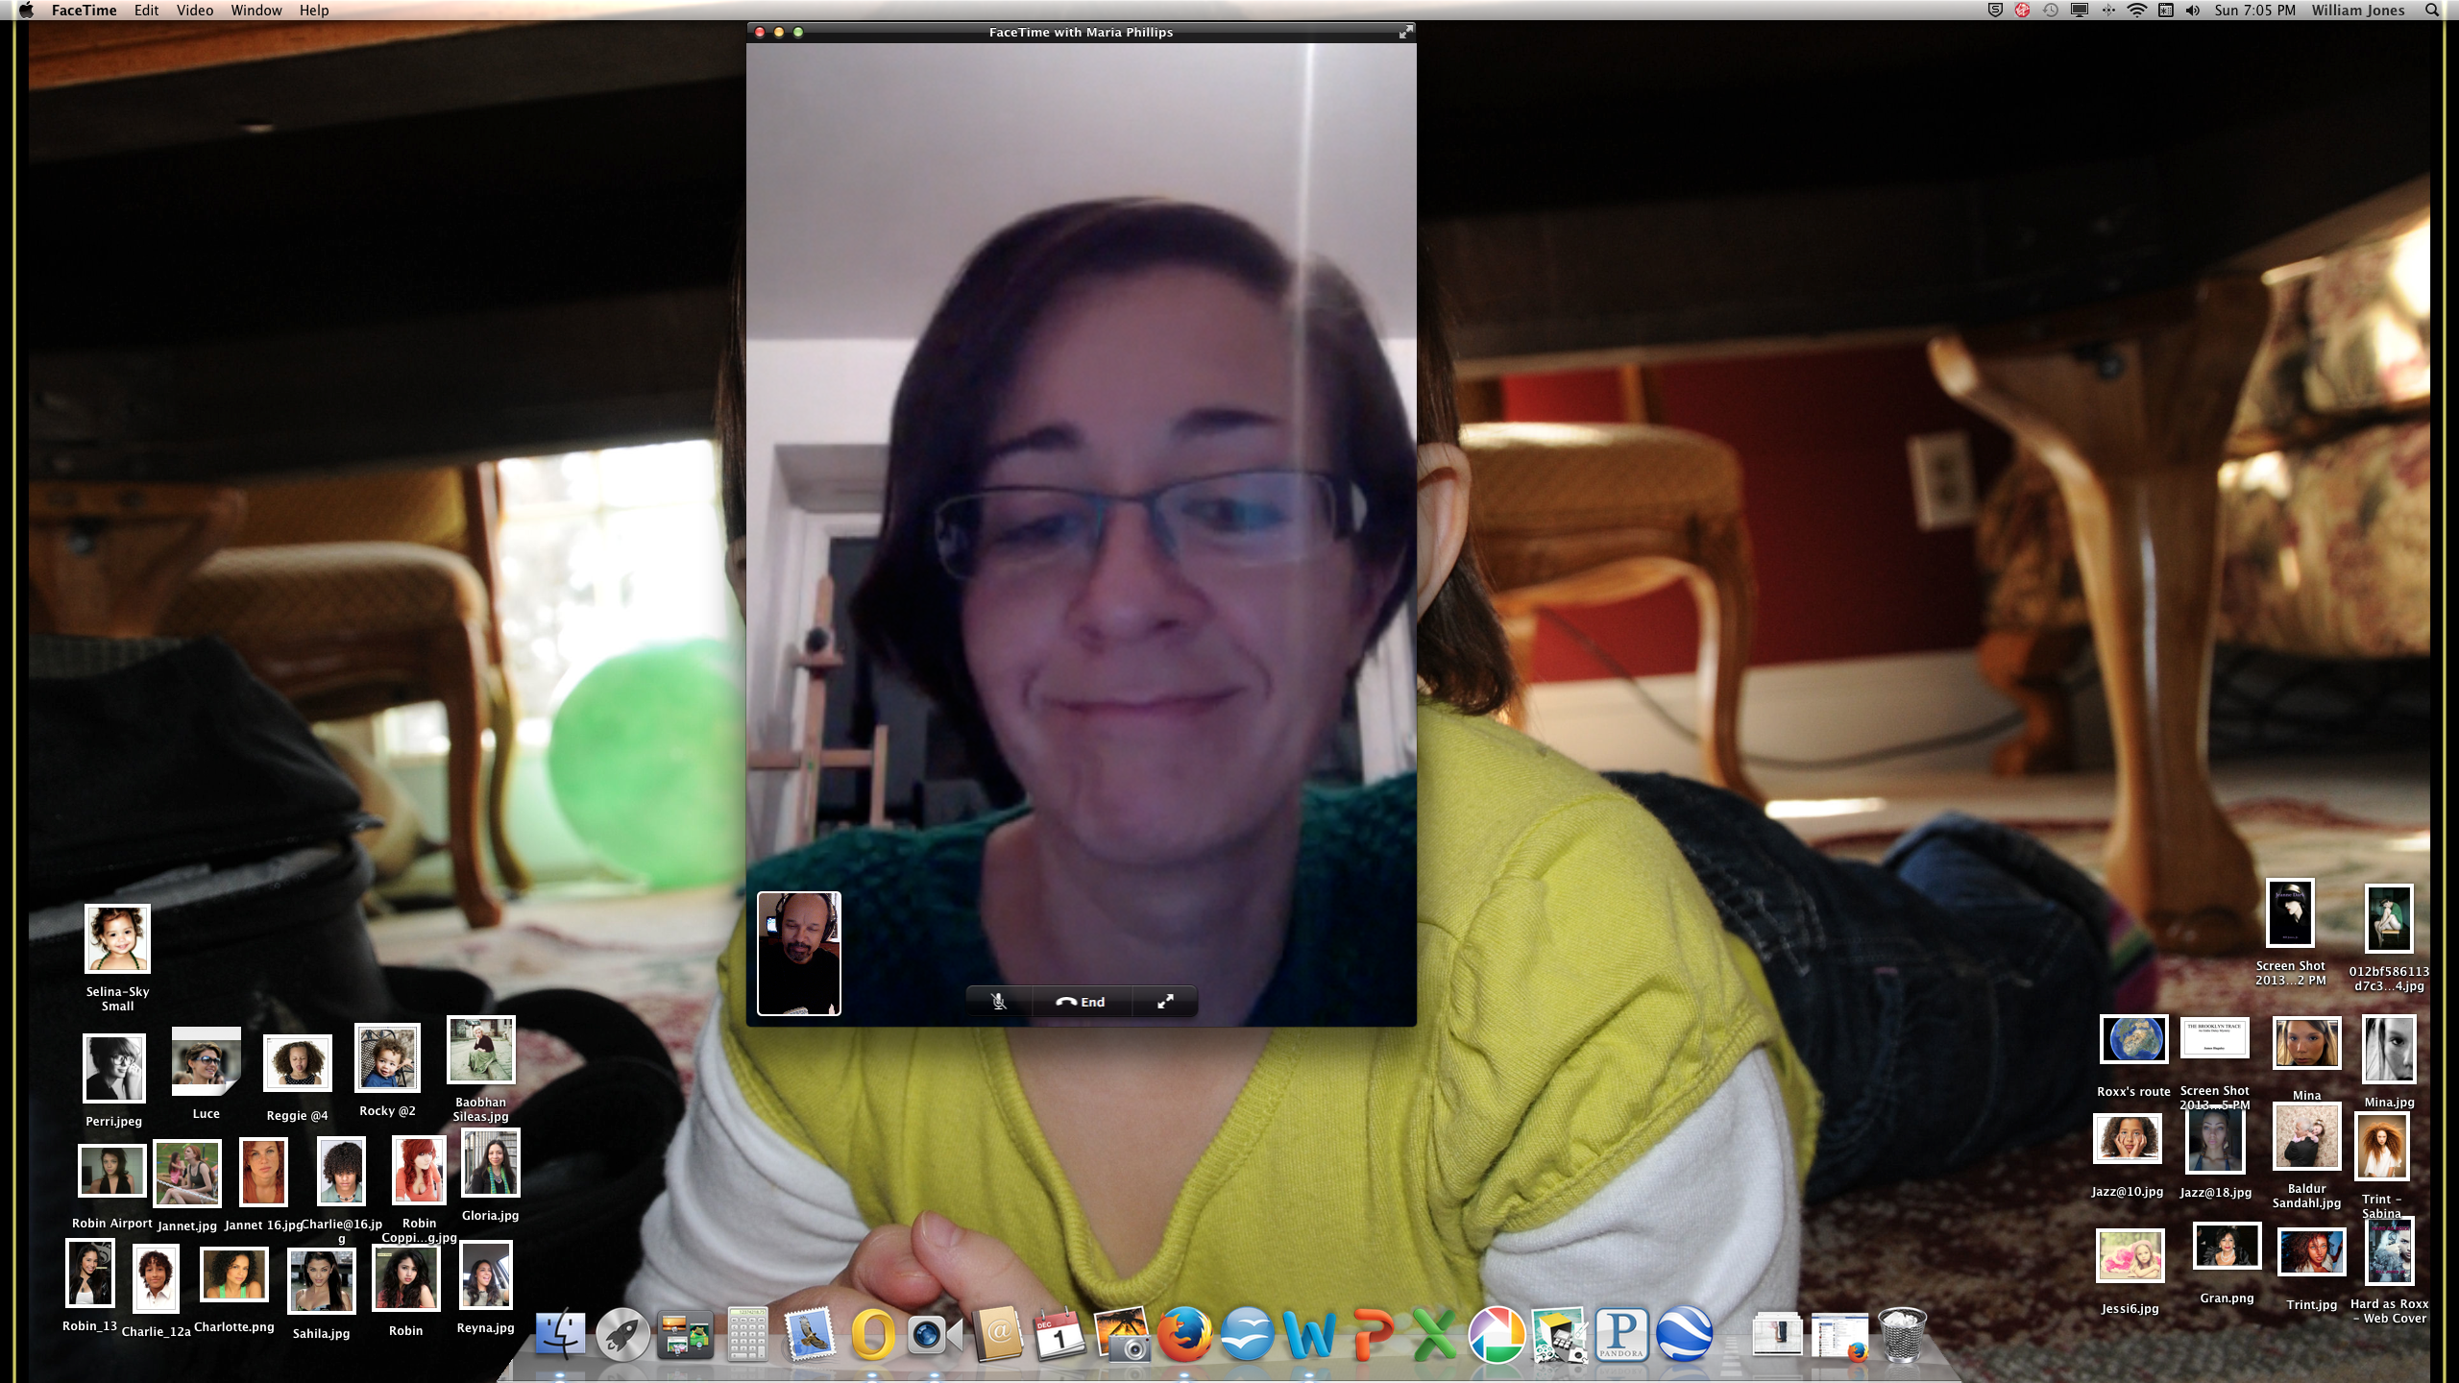The width and height of the screenshot is (2459, 1383).
Task: Open Microsoft Word from the Dock
Action: click(1308, 1334)
